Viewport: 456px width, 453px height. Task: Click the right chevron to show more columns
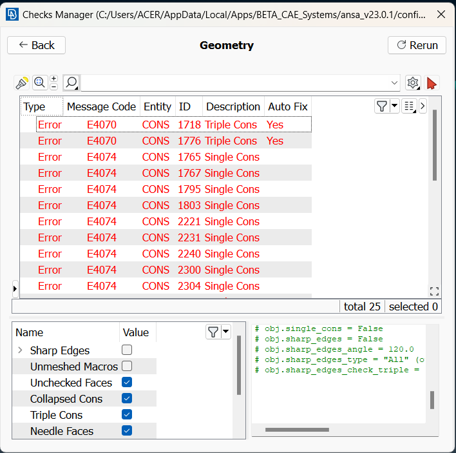pos(423,106)
